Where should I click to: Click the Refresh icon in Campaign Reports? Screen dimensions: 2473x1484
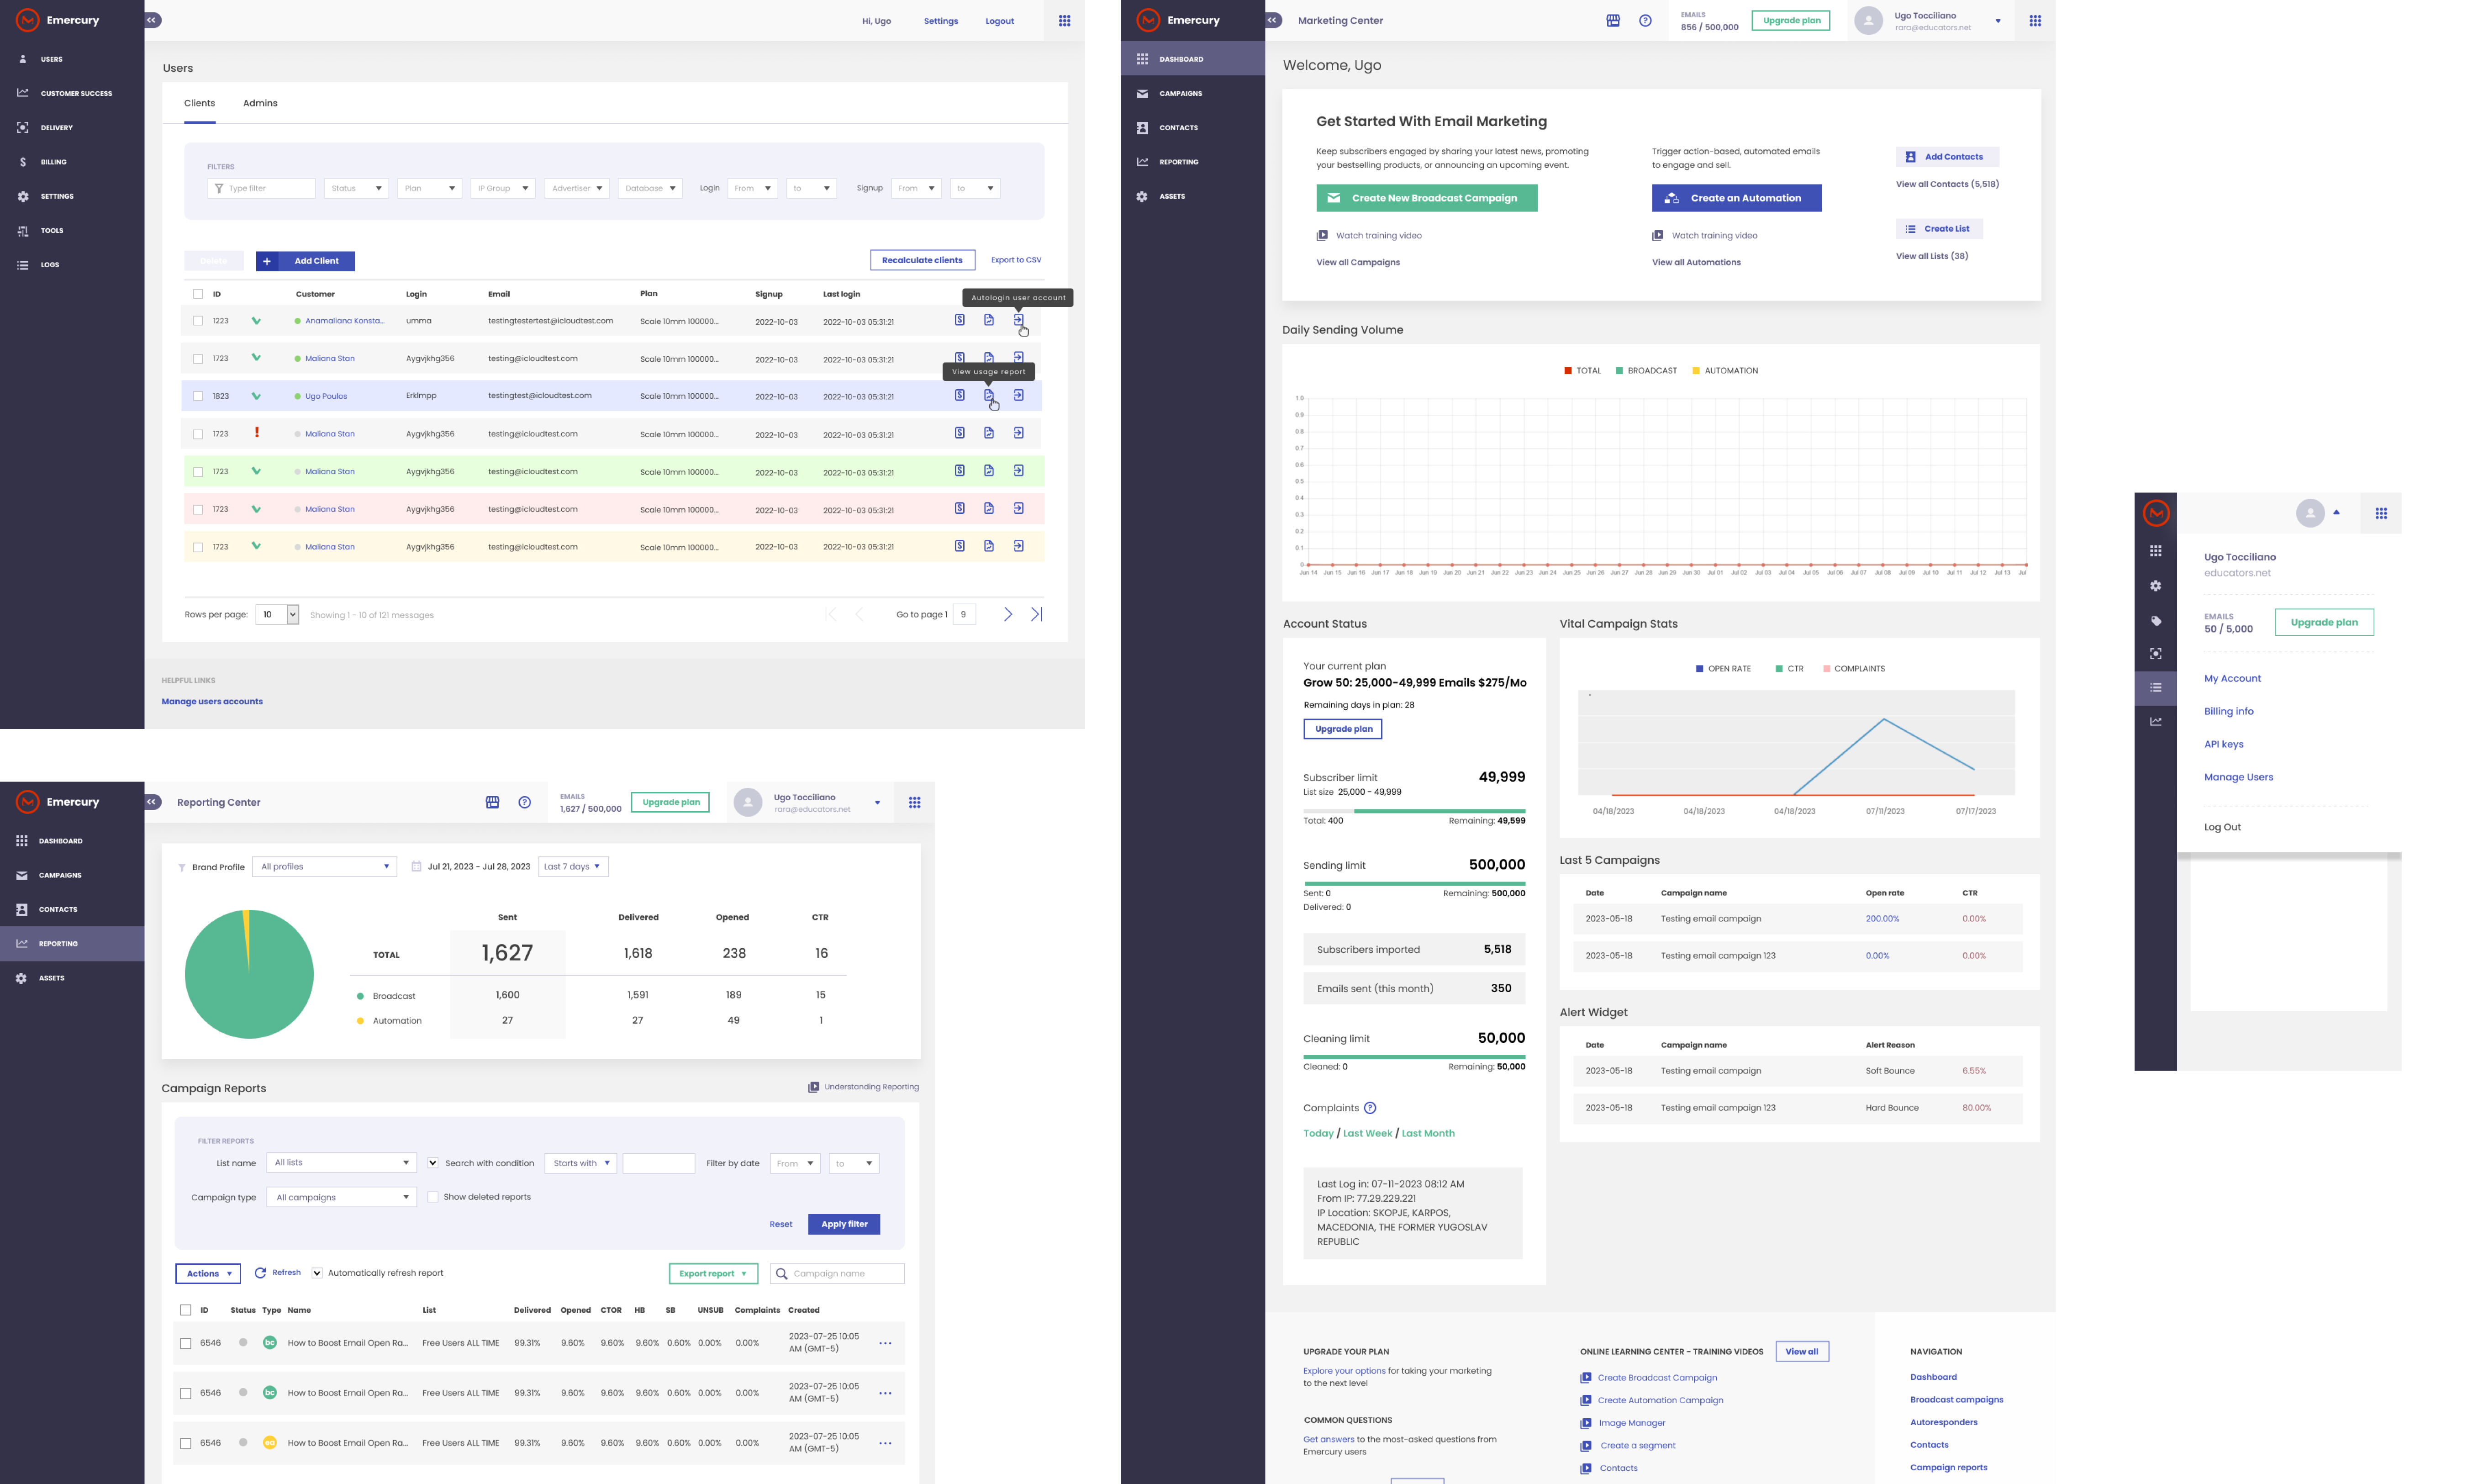coord(261,1273)
